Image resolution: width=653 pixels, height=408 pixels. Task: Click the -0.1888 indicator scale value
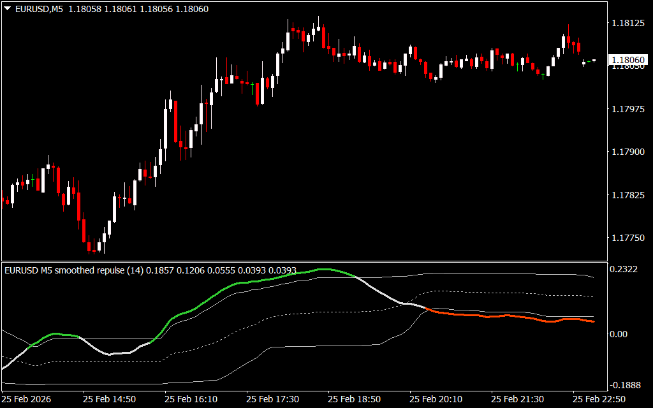click(625, 385)
